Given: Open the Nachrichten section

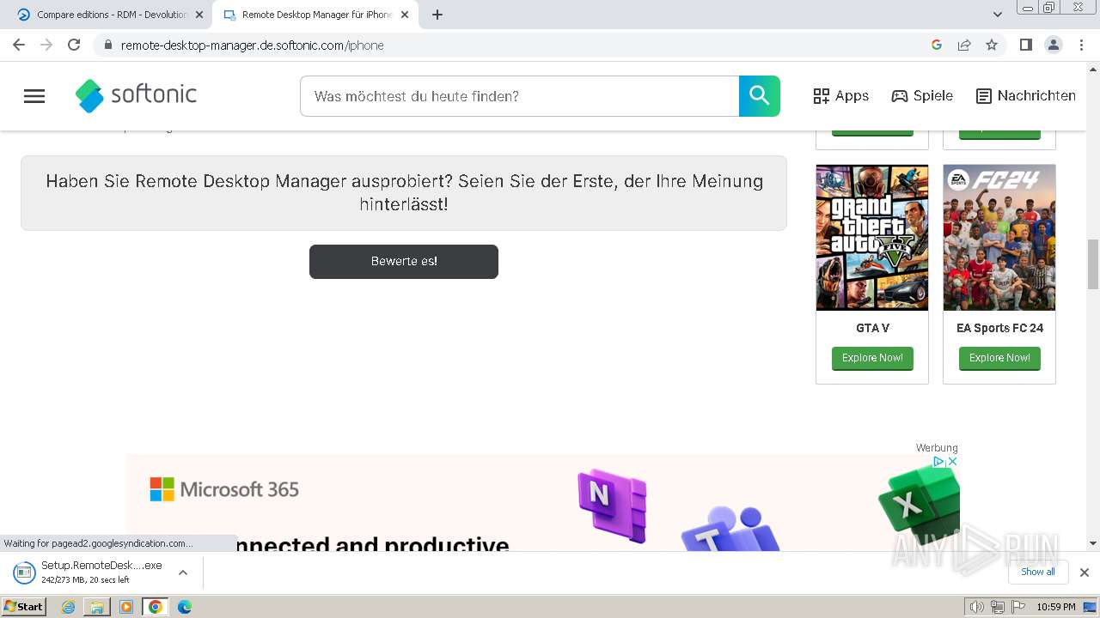Looking at the screenshot, I should pos(1026,96).
